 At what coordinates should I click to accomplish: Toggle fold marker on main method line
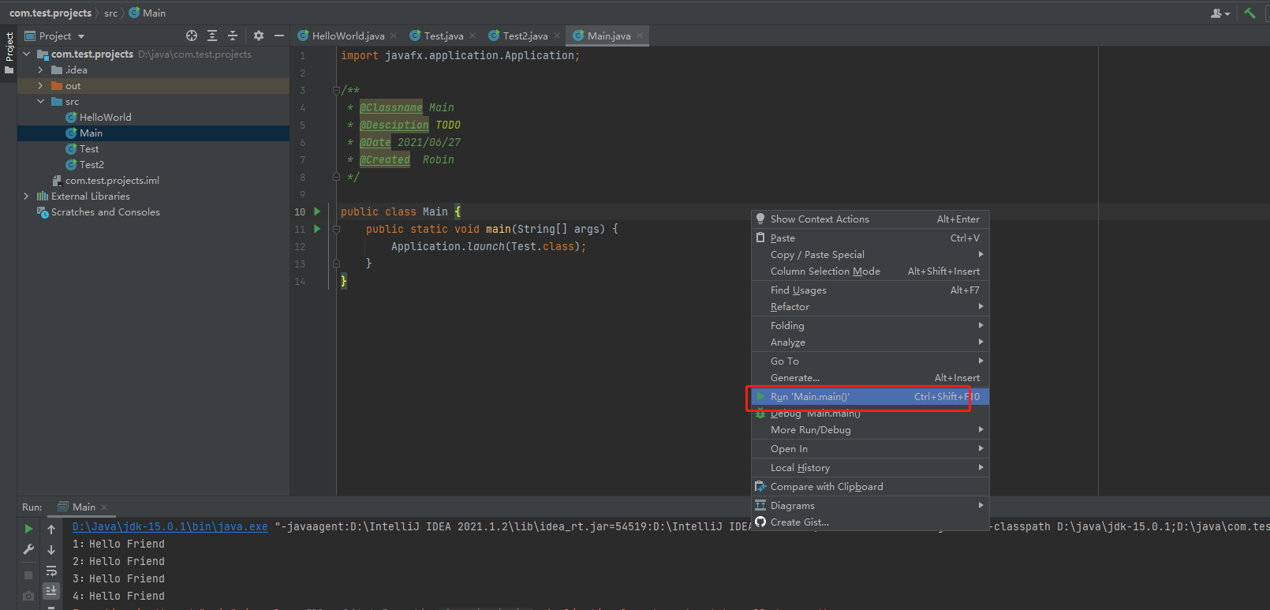pos(336,229)
